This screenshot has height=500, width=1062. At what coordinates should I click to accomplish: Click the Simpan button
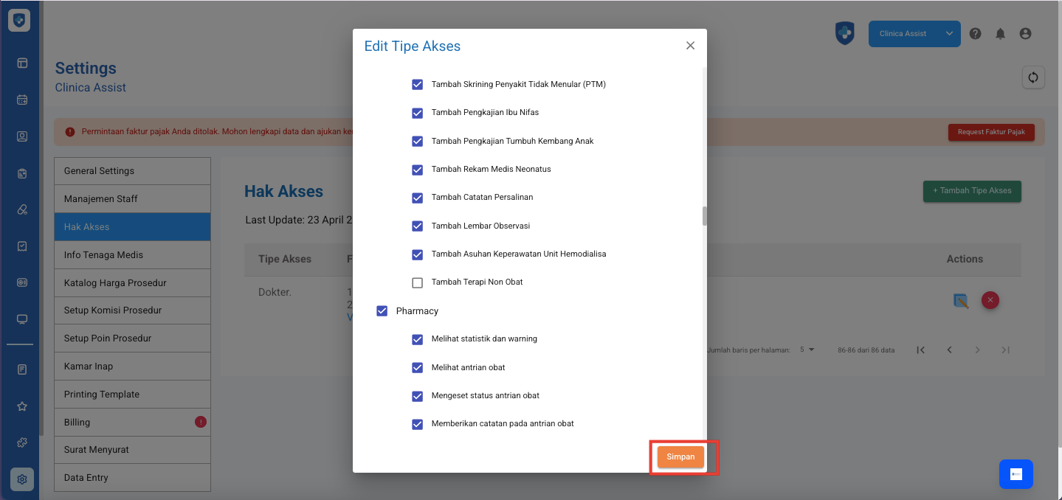click(680, 456)
